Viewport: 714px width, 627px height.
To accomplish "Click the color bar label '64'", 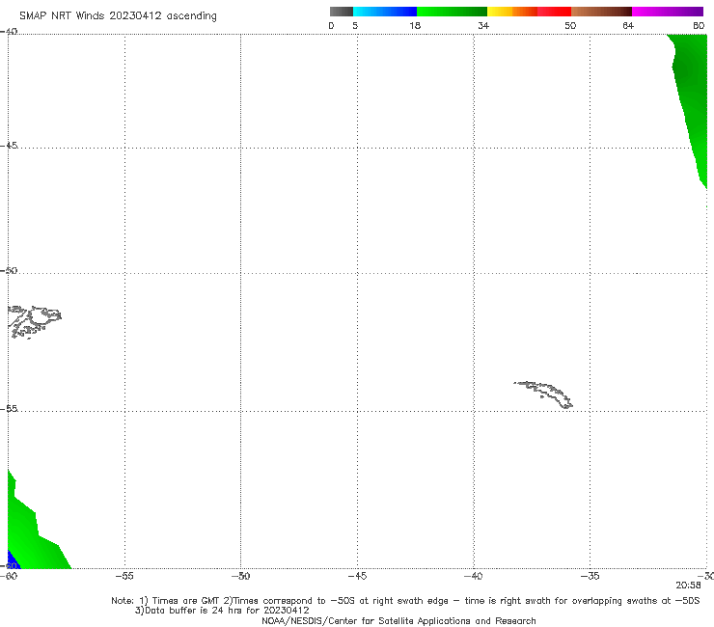I will coord(628,25).
